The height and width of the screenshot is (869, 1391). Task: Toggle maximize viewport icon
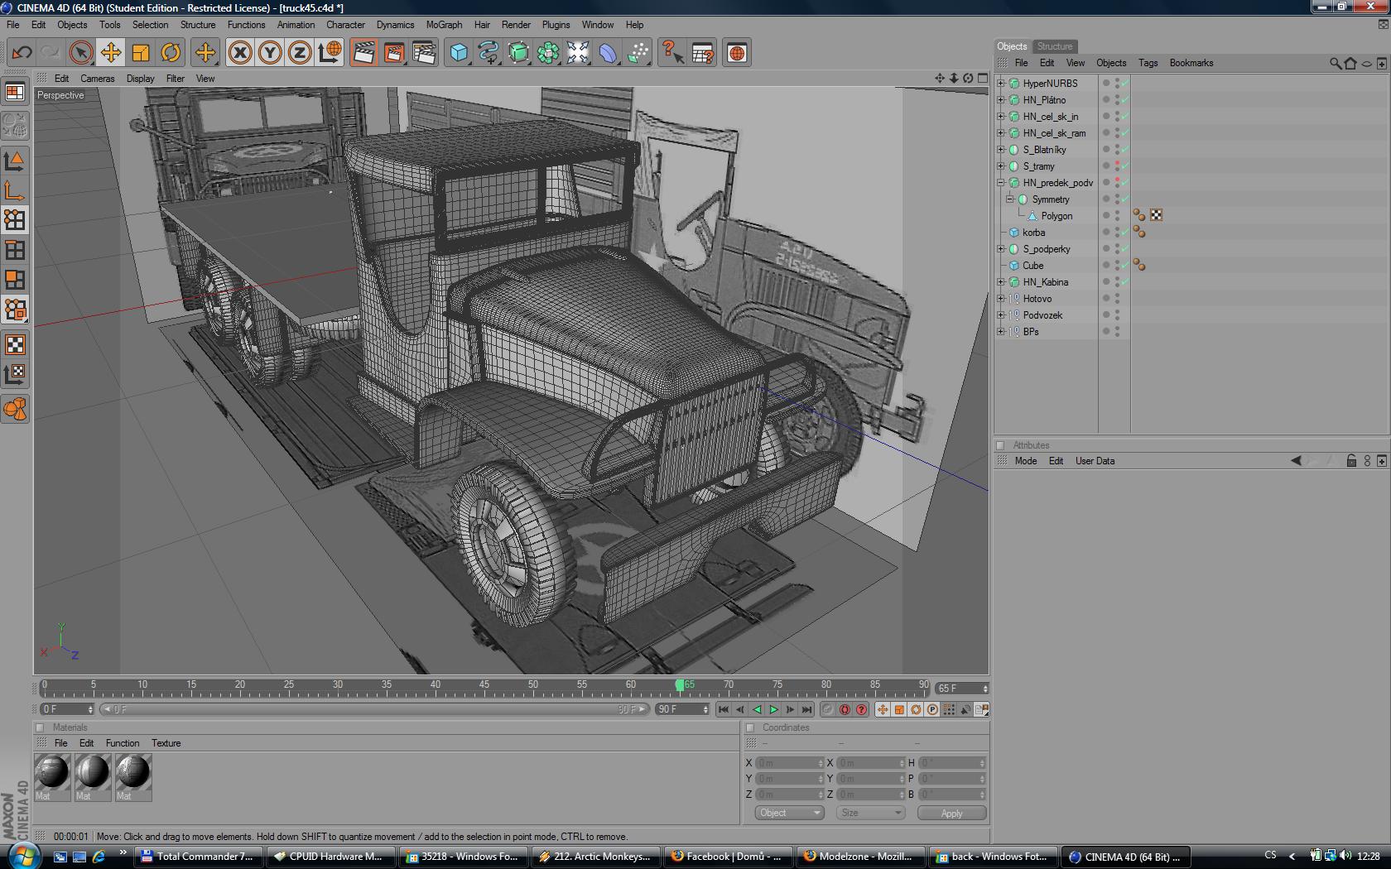(983, 78)
